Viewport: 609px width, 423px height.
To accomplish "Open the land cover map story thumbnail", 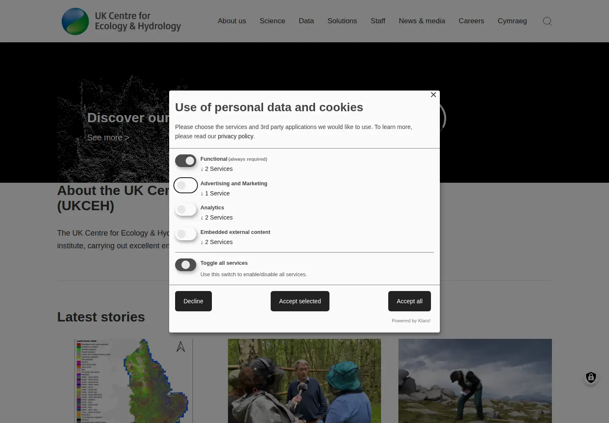I will point(134,381).
